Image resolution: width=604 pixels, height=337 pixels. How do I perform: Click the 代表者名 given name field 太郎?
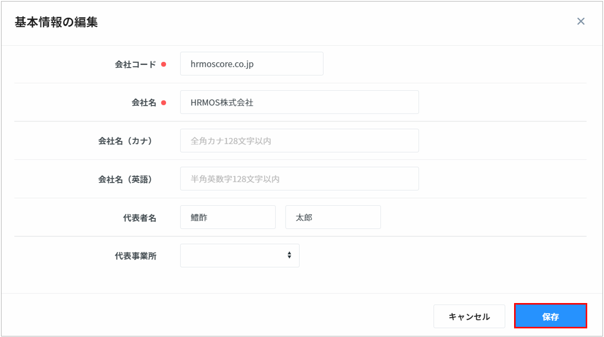pyautogui.click(x=333, y=217)
